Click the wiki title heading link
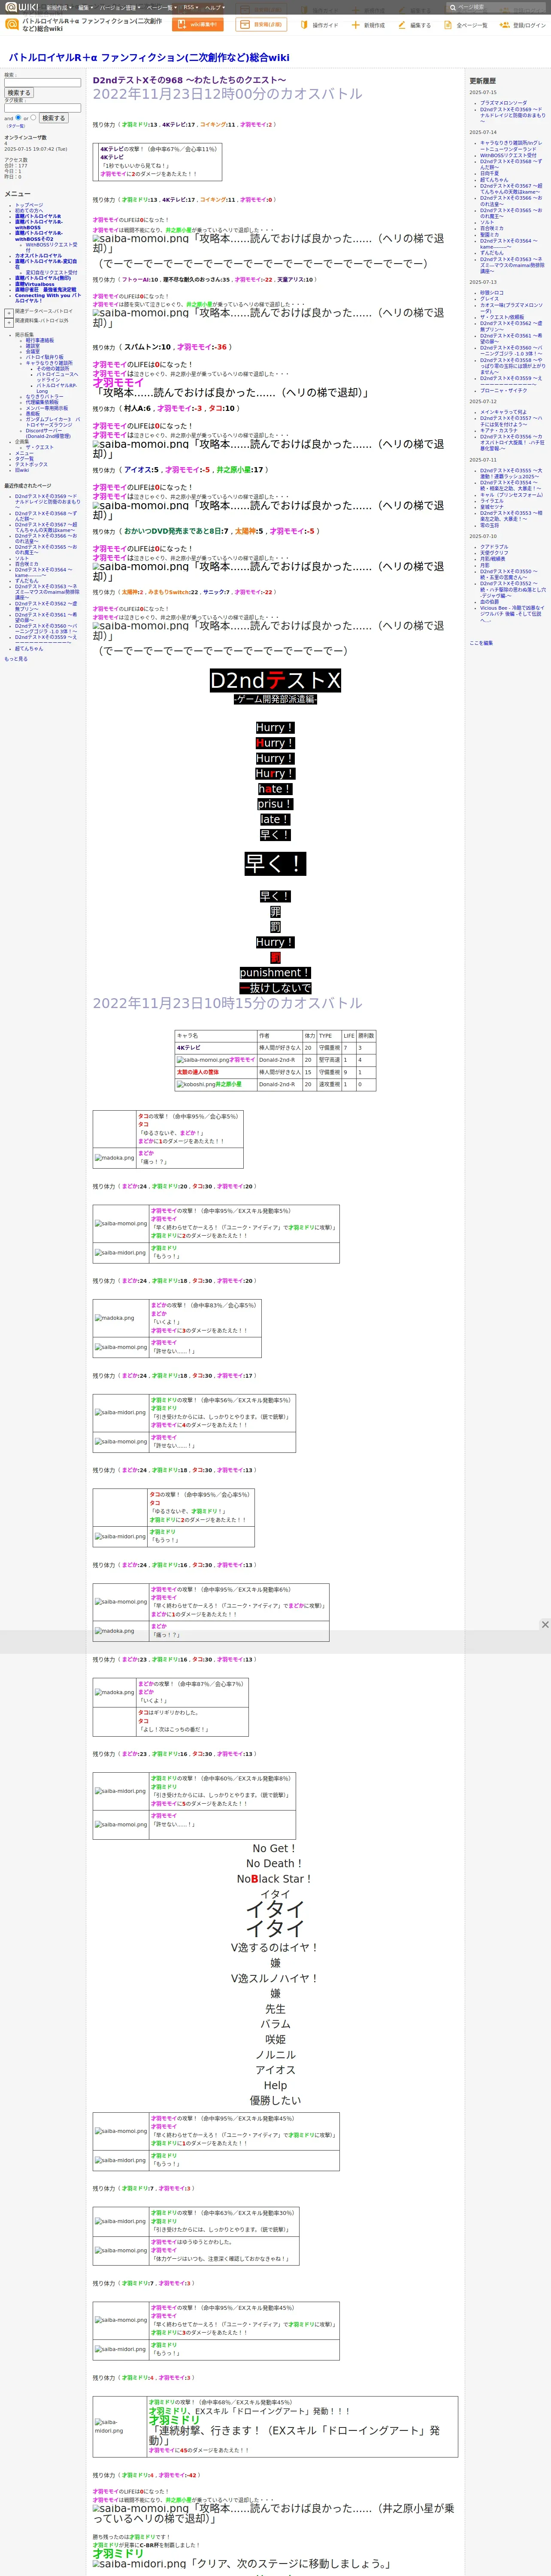 tap(149, 58)
